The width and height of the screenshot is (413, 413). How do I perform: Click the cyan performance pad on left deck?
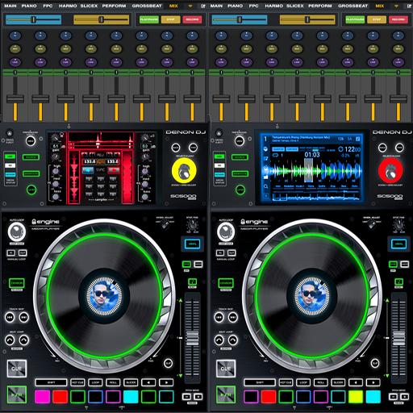click(131, 397)
